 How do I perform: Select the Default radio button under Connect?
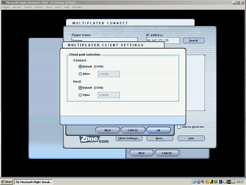(80, 67)
